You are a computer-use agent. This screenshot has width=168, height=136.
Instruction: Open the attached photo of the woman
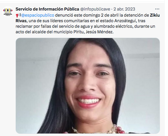88,85
